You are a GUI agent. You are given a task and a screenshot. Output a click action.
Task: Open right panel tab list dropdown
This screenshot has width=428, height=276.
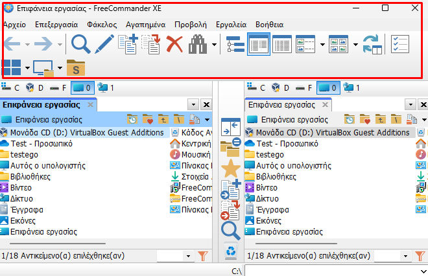(410, 104)
